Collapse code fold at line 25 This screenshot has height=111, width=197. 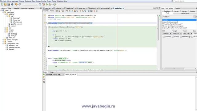[46, 62]
